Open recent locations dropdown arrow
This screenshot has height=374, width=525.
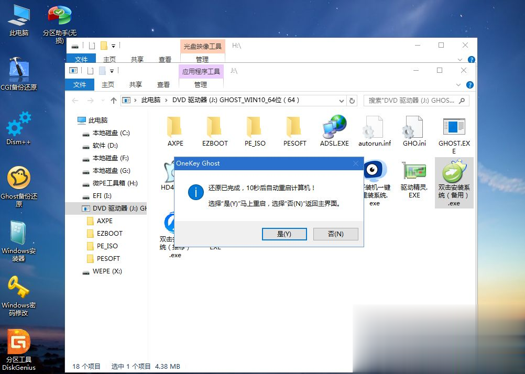tap(103, 101)
